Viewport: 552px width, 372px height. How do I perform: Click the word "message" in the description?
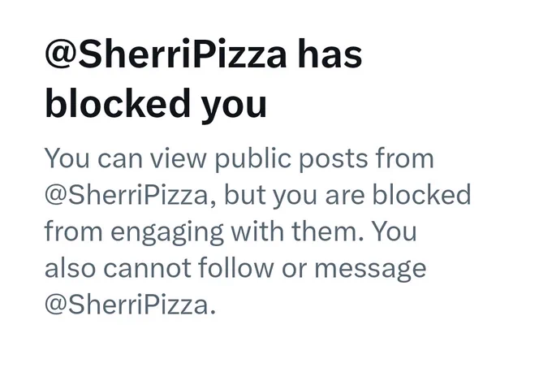pos(370,270)
